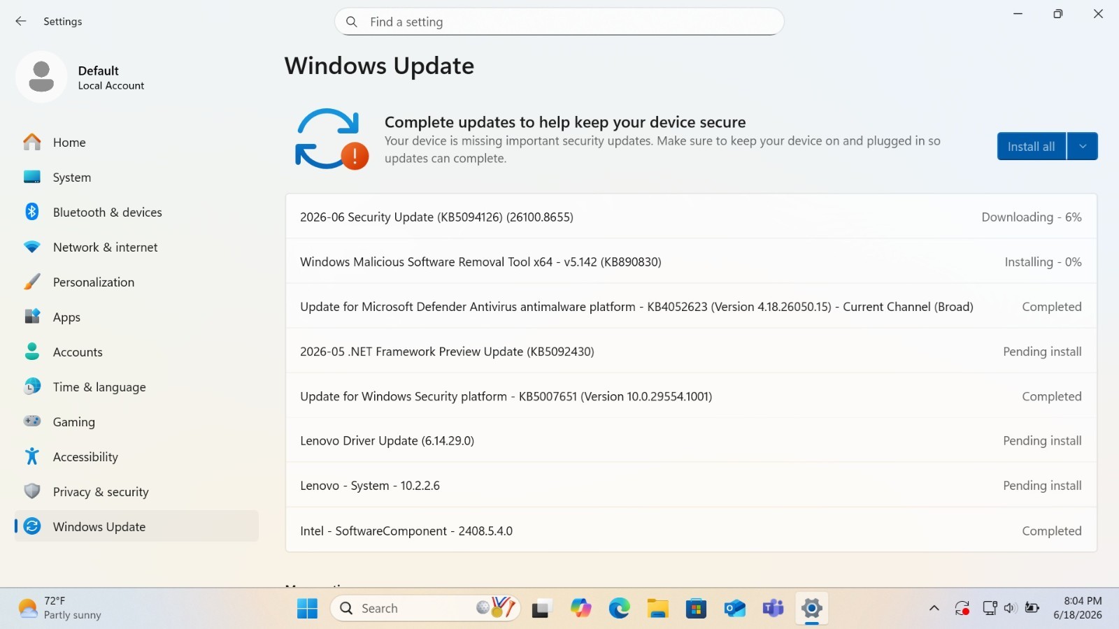The height and width of the screenshot is (629, 1119).
Task: Show hidden icons in system tray
Action: click(934, 608)
